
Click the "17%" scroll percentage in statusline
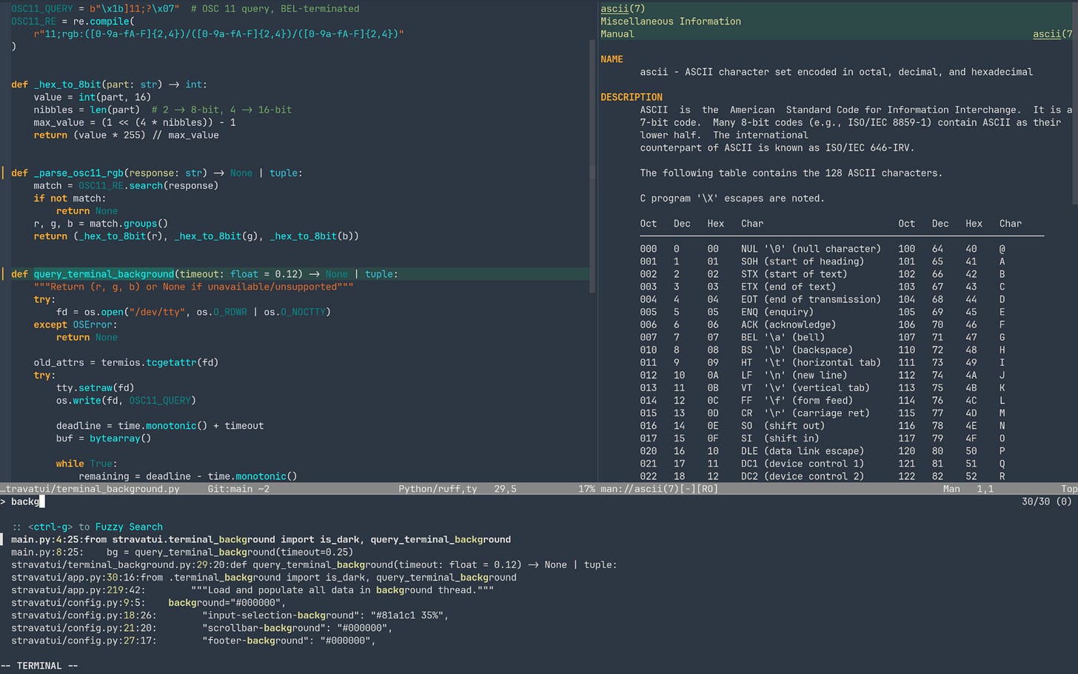586,489
